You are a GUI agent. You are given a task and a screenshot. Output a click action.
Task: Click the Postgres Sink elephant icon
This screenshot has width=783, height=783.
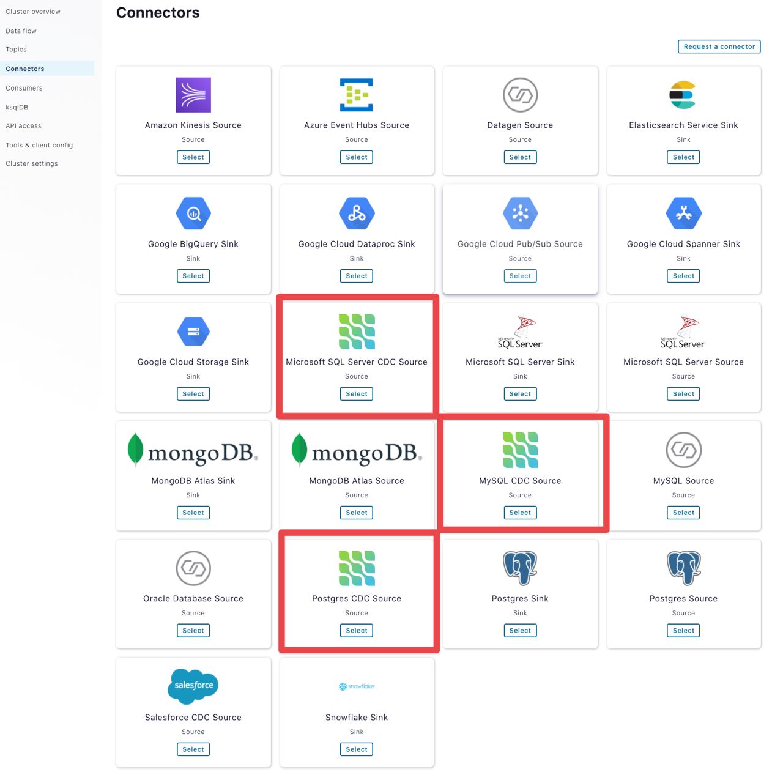(520, 568)
